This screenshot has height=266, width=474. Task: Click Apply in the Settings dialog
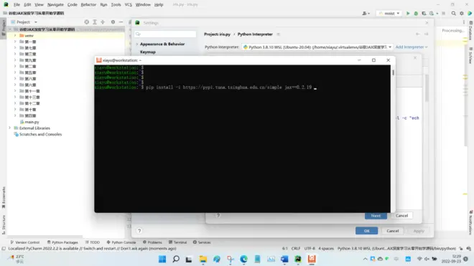coord(419,231)
